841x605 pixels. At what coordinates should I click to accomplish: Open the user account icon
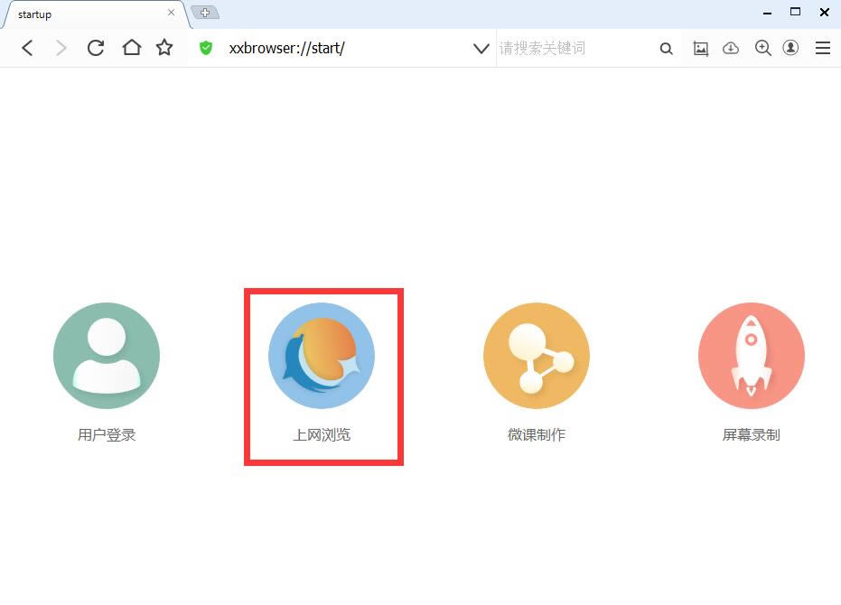click(790, 49)
